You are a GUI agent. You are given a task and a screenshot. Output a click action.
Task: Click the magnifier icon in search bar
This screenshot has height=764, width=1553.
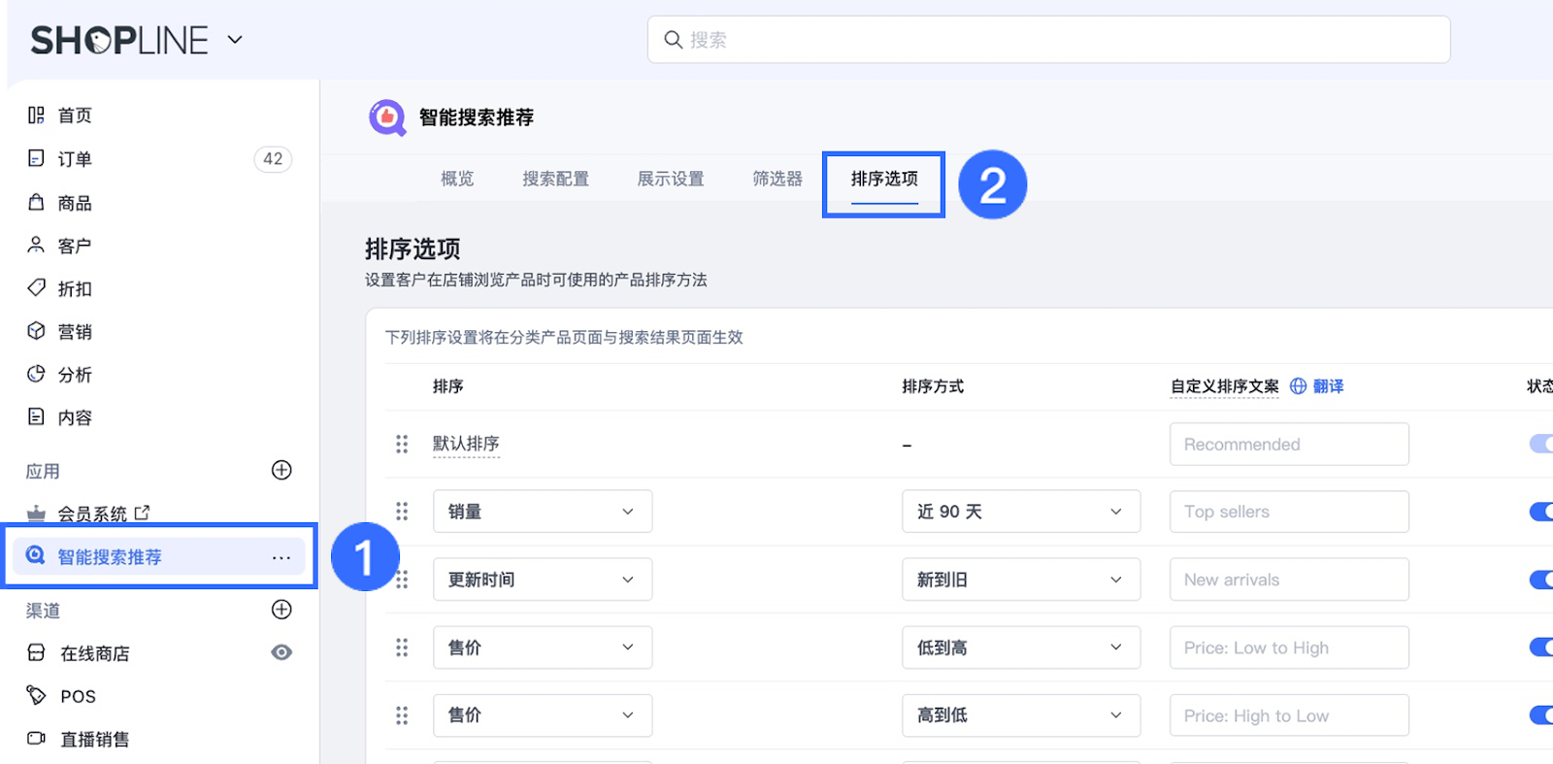(673, 40)
